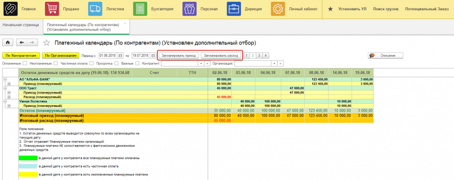Expand Расход (планируемый) under ООО Траст
The width and height of the screenshot is (454, 180).
coord(9,97)
